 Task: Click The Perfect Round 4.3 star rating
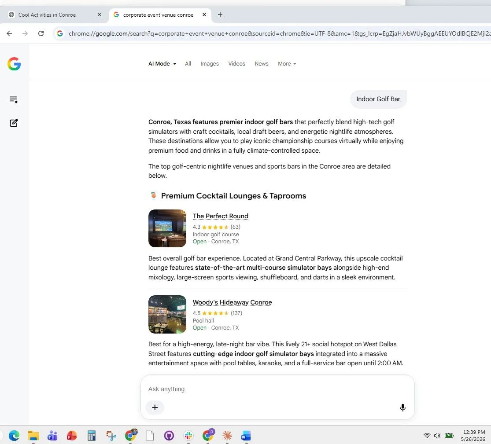point(216,227)
